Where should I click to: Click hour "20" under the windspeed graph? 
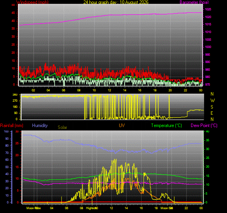point(170,90)
